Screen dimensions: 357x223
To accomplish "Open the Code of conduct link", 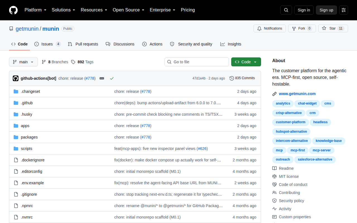I will 293,185.
